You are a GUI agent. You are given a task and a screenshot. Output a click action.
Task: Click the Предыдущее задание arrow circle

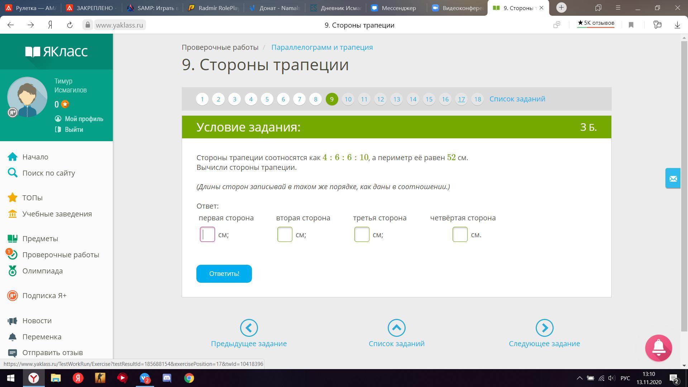click(249, 328)
